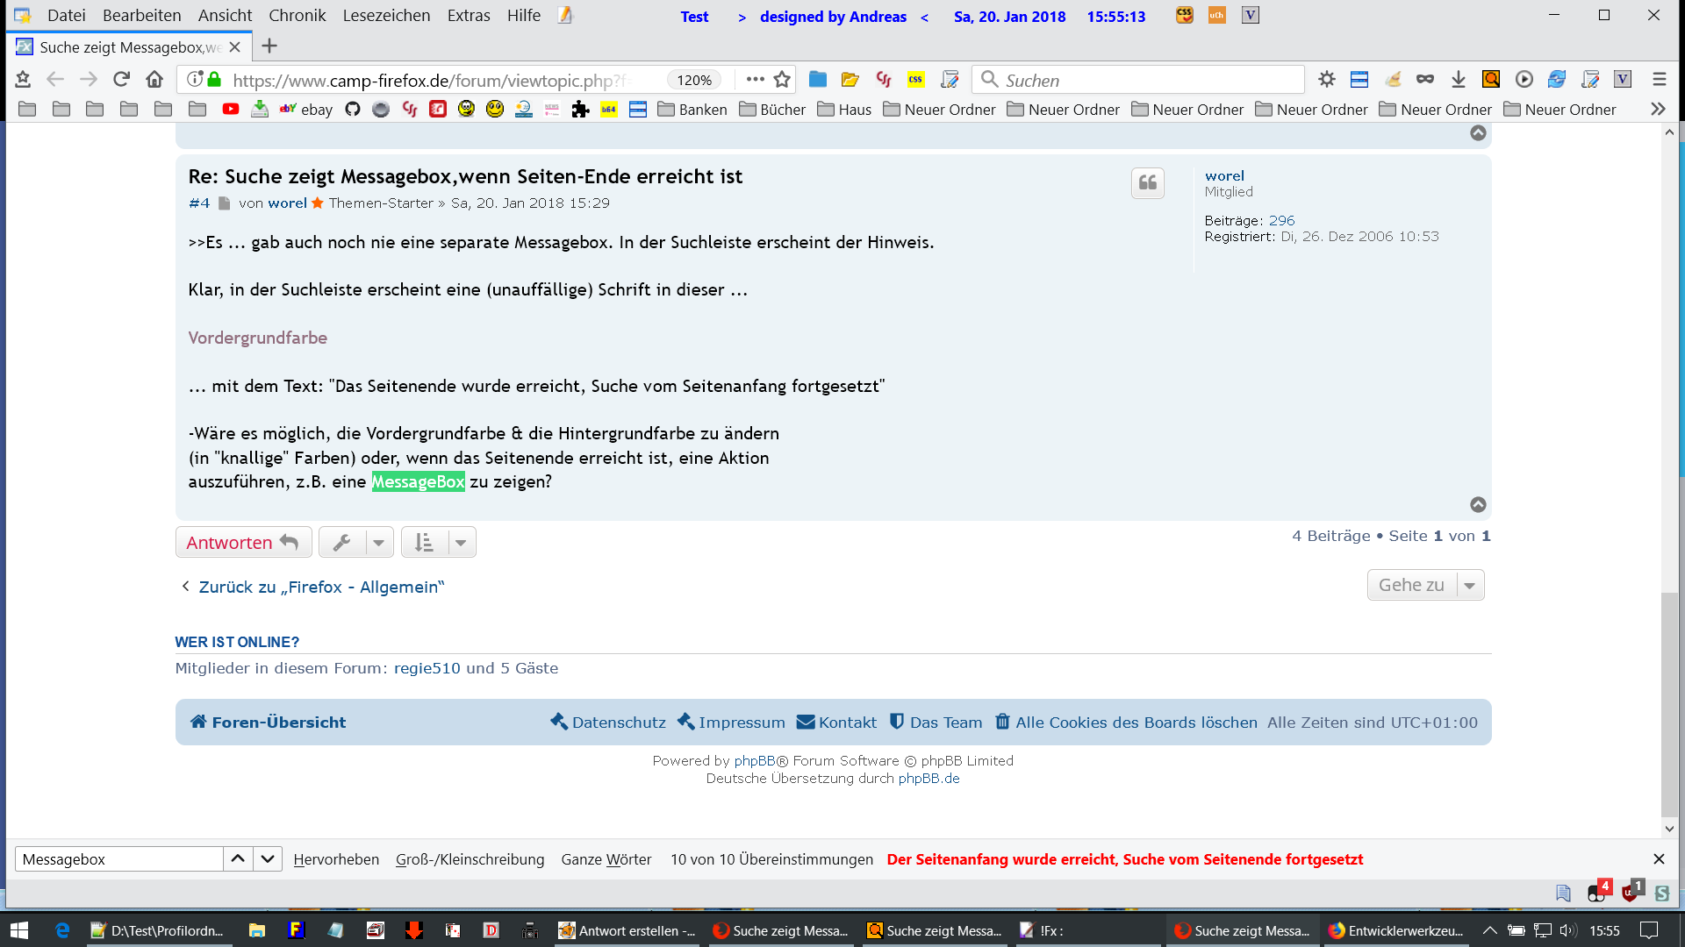Click the Firefox home button
This screenshot has width=1685, height=947.
click(154, 80)
